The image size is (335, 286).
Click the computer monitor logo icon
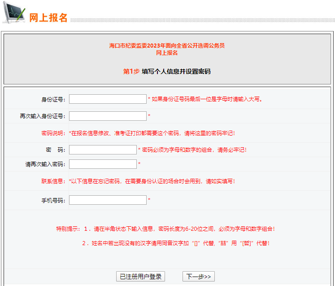[13, 13]
